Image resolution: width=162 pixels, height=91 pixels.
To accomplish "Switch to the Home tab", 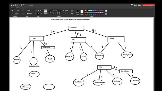I will [13, 8].
